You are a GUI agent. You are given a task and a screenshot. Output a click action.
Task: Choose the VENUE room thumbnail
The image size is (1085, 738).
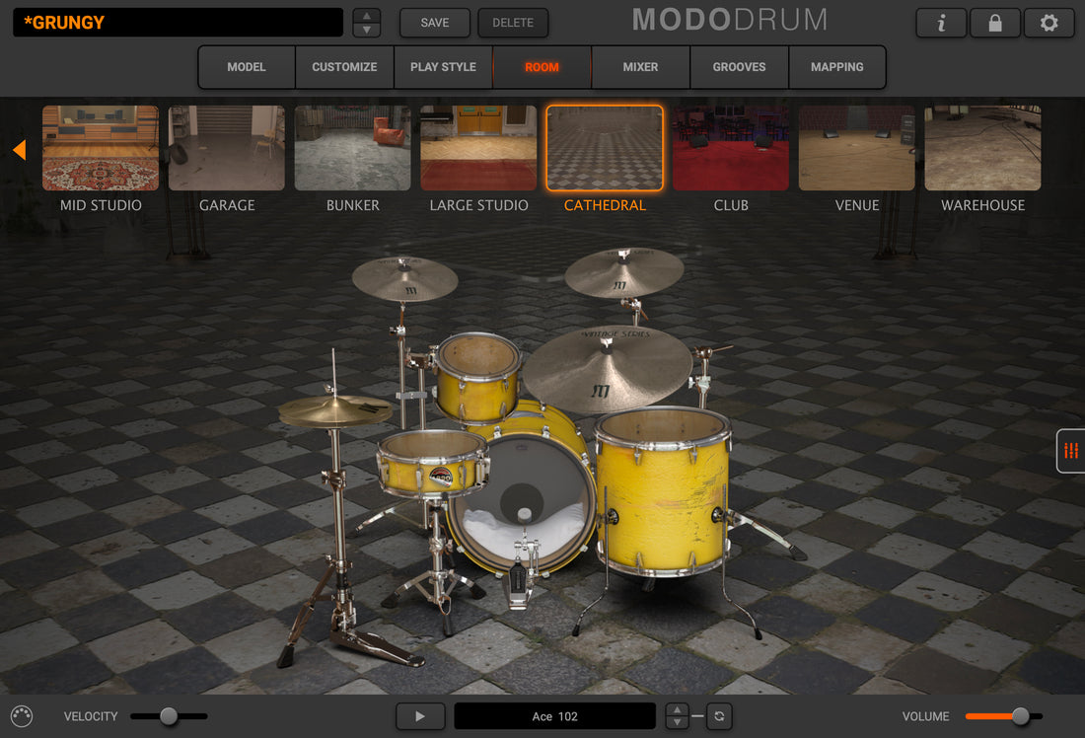pyautogui.click(x=856, y=148)
